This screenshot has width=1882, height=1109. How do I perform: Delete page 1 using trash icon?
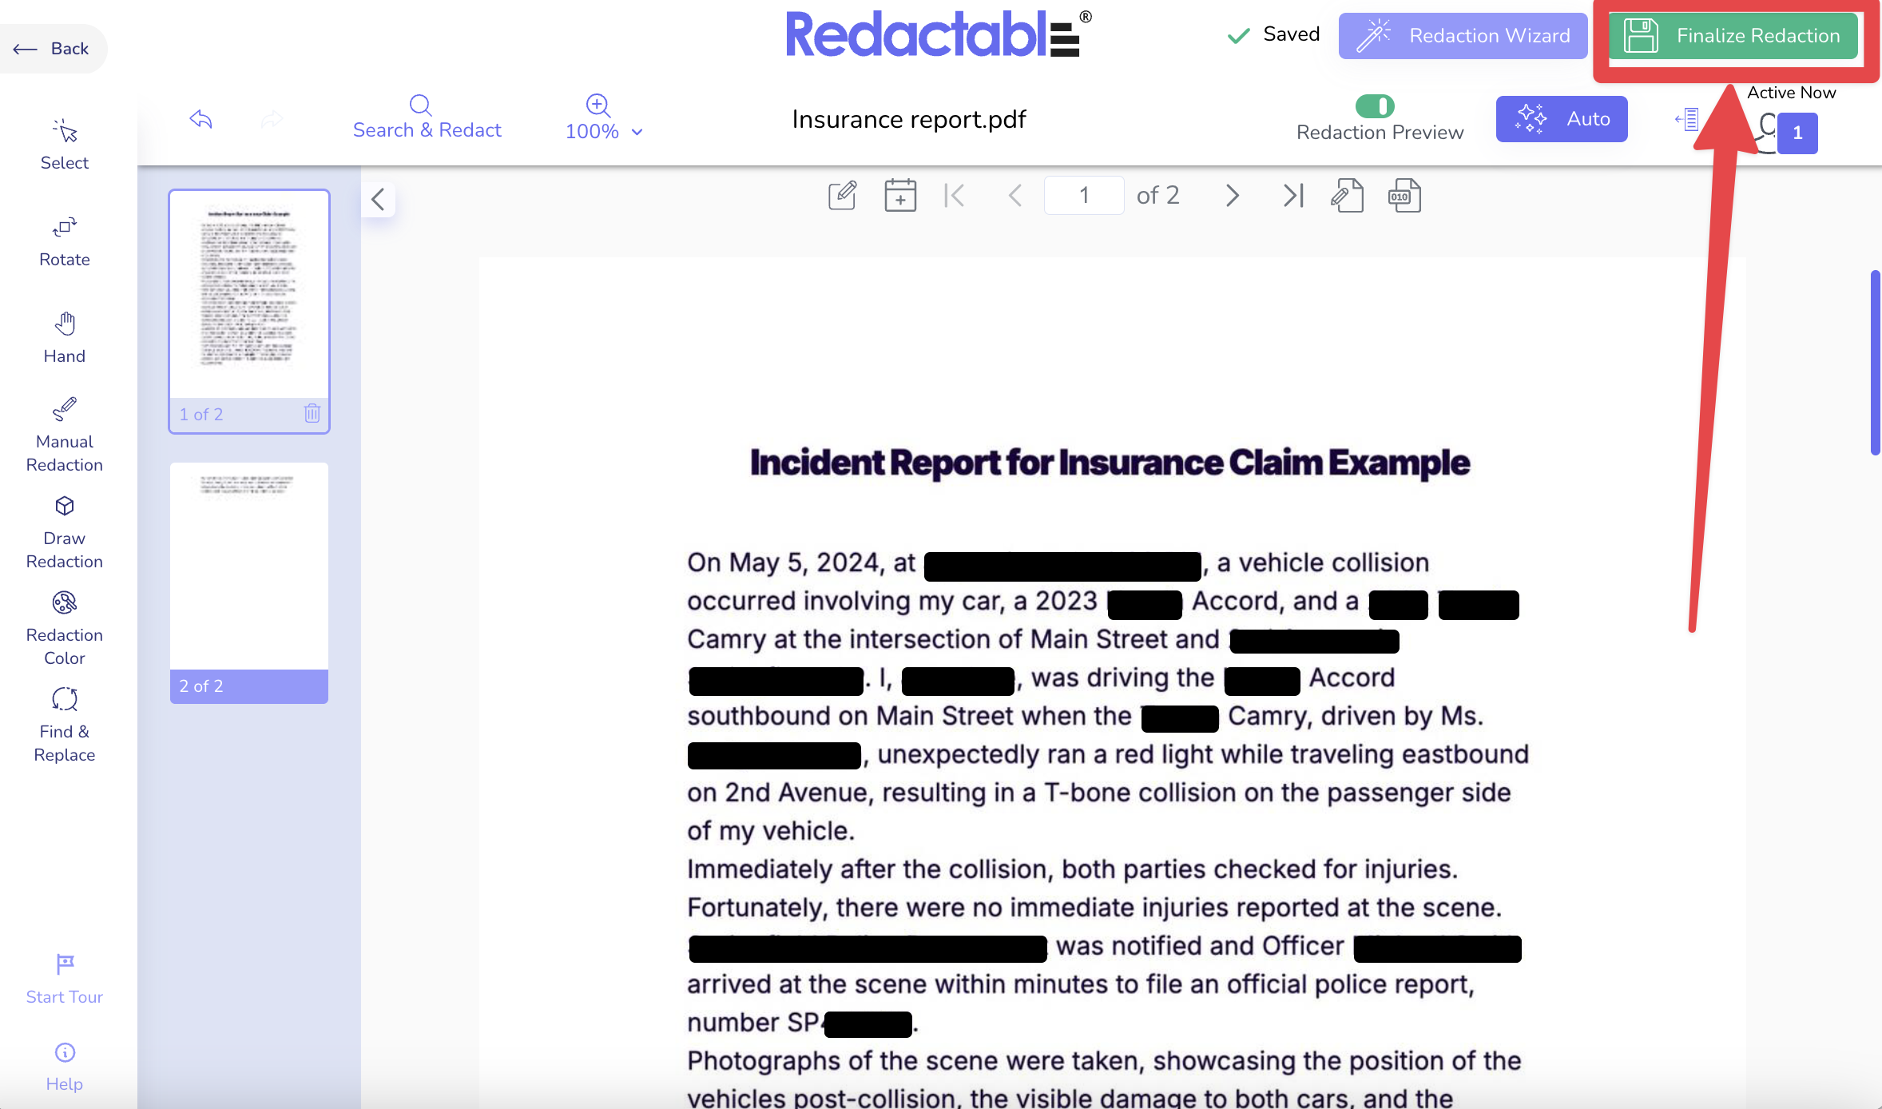[312, 413]
